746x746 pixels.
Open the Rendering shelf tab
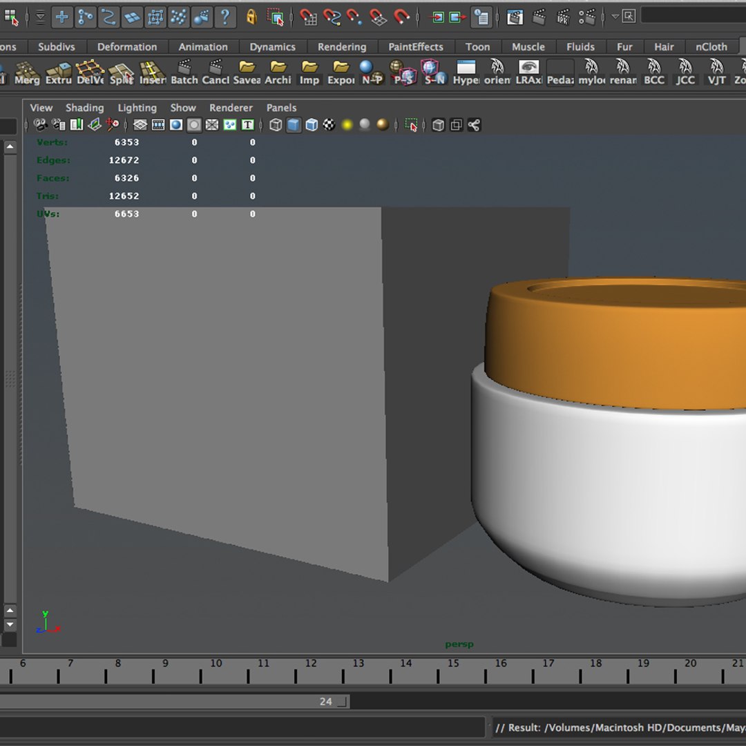(342, 47)
